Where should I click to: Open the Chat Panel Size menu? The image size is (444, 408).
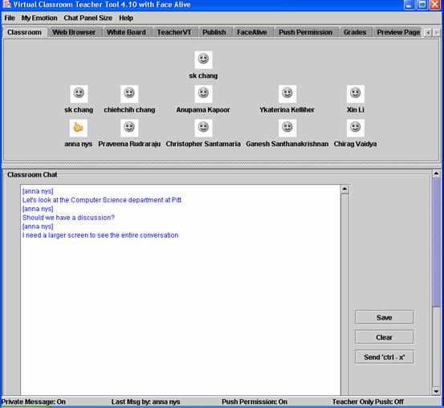pos(88,18)
